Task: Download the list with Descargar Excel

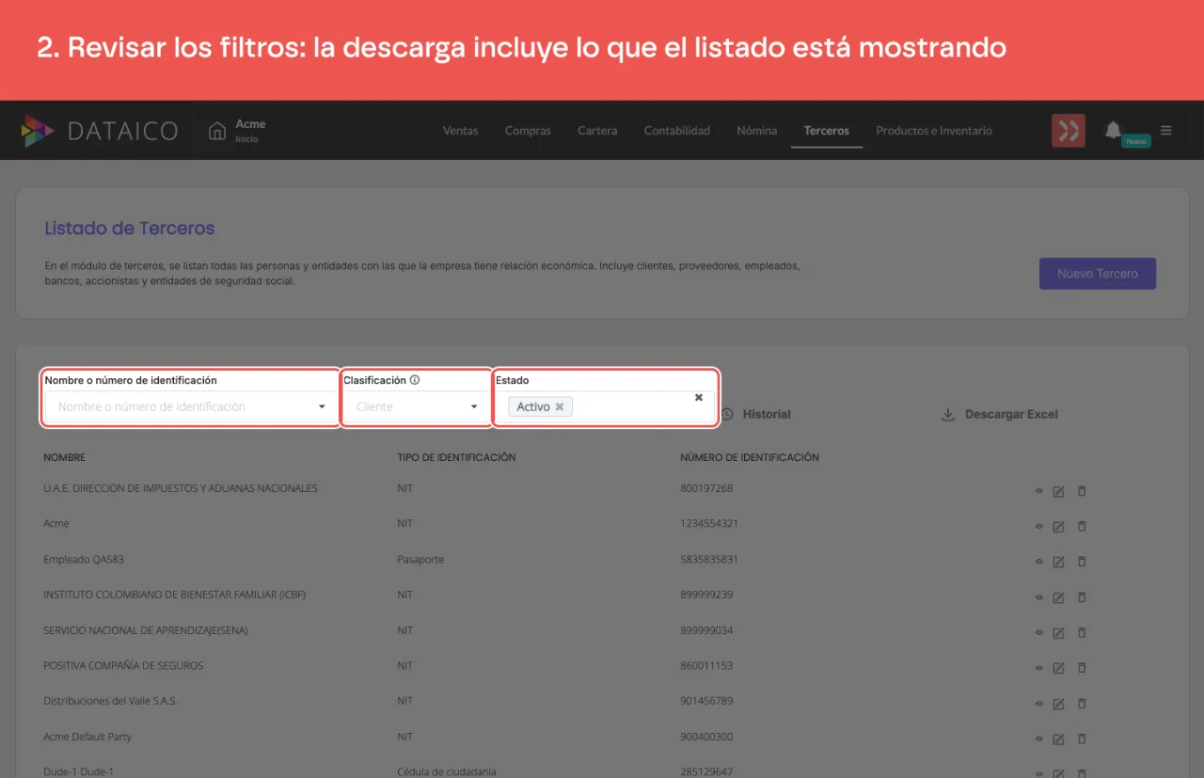Action: coord(1000,414)
